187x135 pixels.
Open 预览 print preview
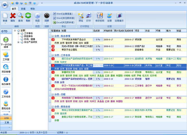tap(81, 16)
